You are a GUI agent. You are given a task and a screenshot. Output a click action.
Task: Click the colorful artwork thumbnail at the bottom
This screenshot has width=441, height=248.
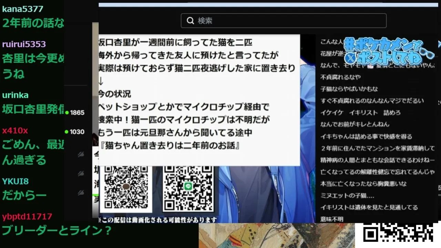(277, 236)
